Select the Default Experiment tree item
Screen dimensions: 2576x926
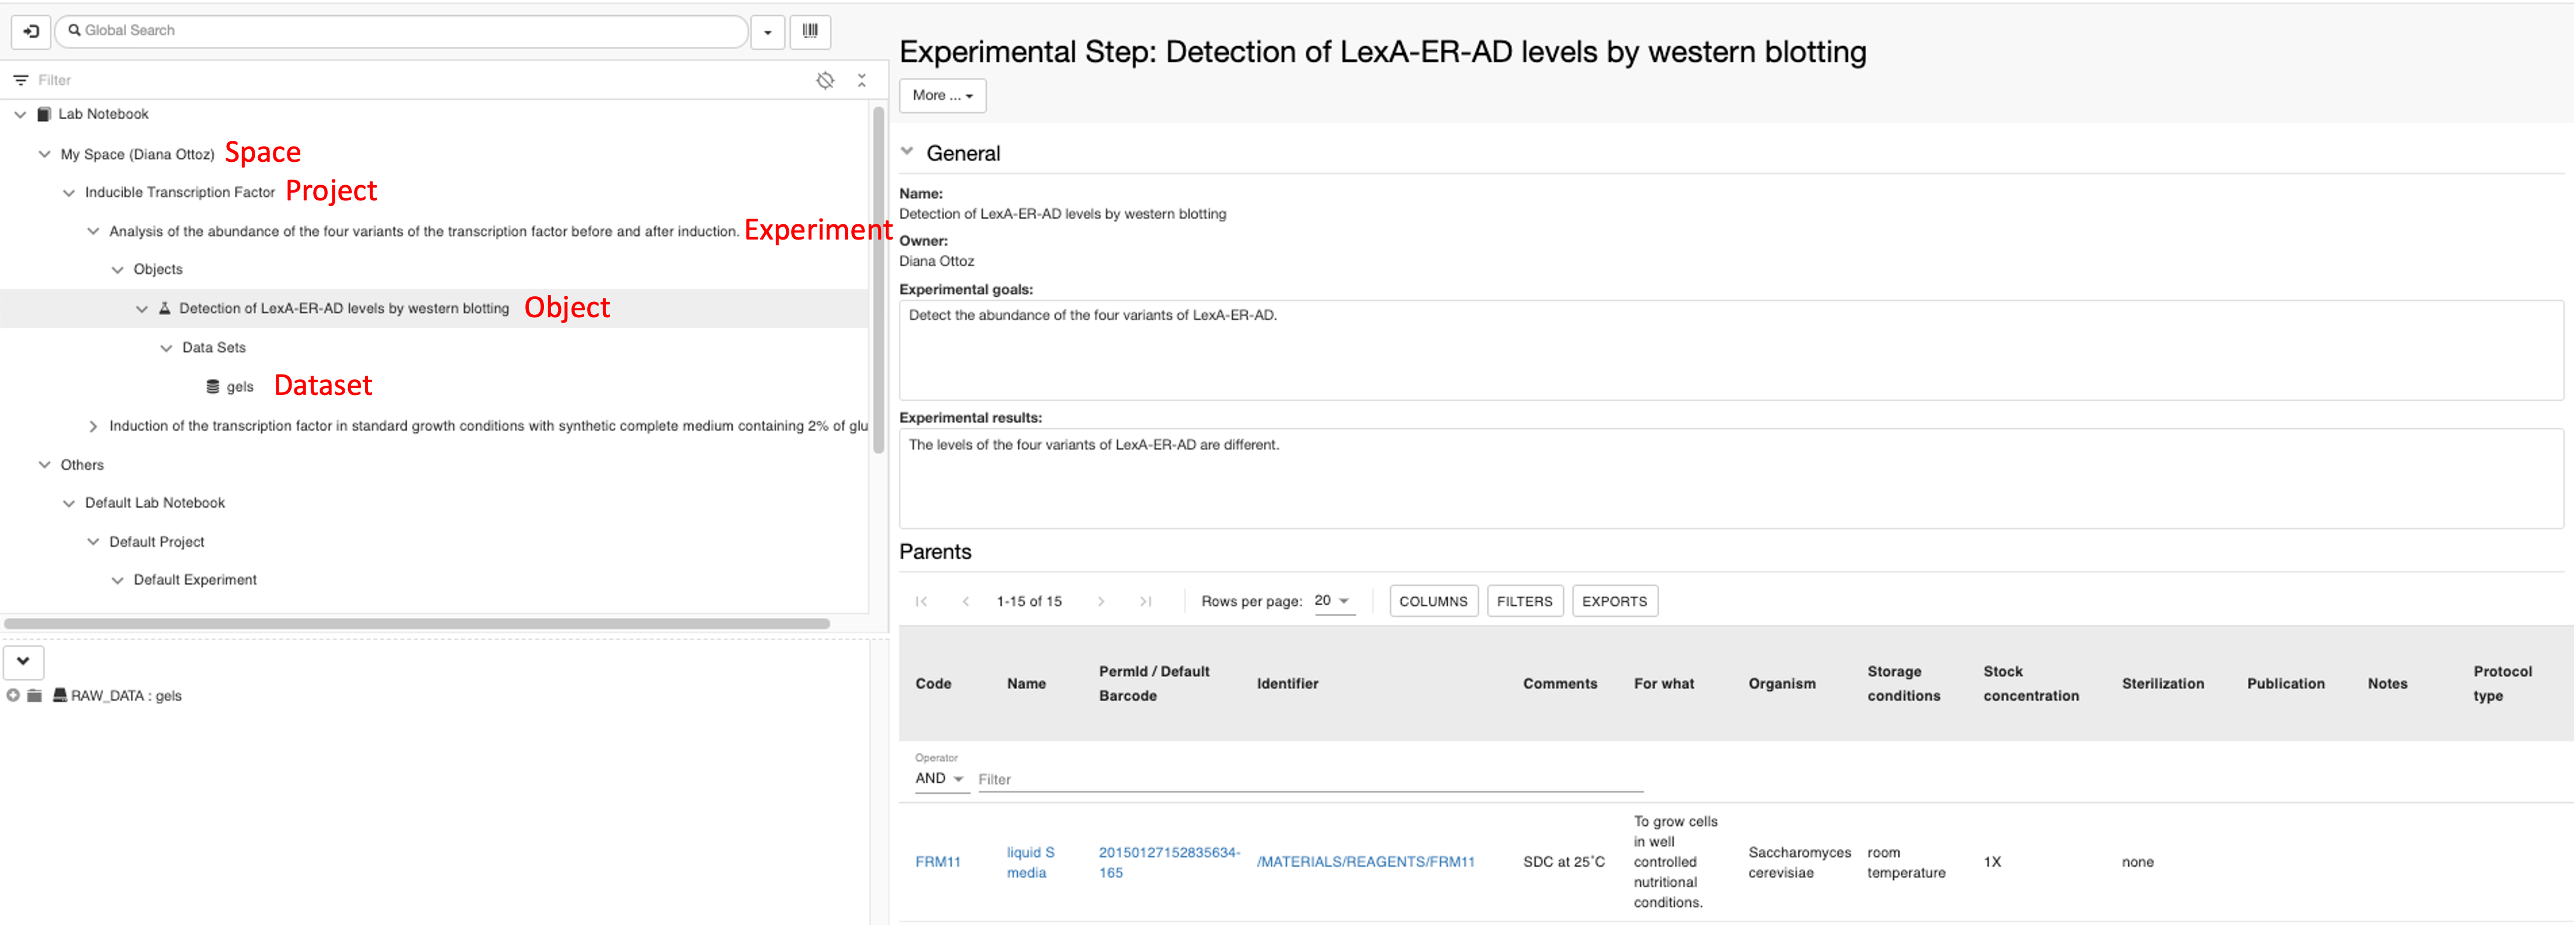[195, 580]
